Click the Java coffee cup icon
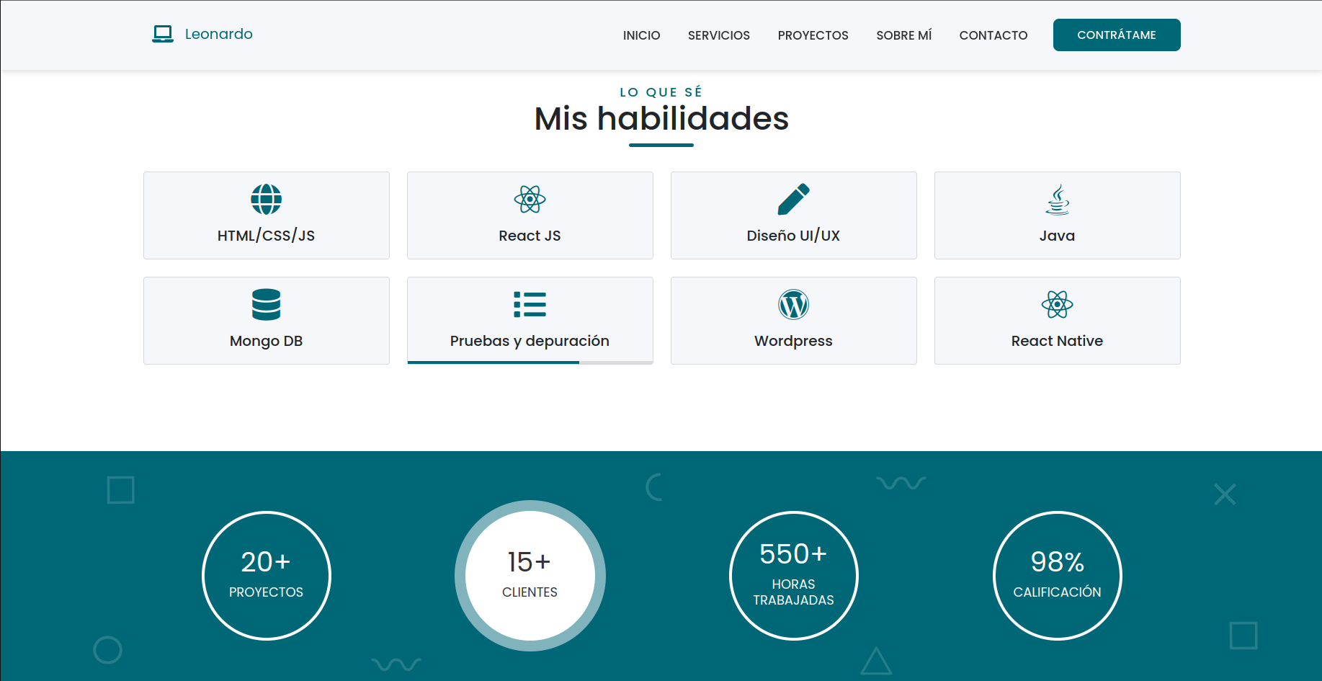 tap(1057, 200)
